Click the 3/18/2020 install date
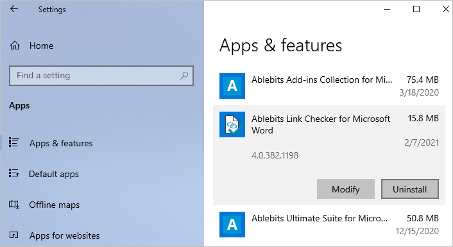The width and height of the screenshot is (453, 247). 419,92
